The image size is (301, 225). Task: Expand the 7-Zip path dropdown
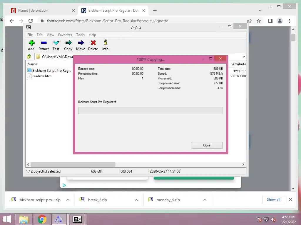[x=244, y=57]
